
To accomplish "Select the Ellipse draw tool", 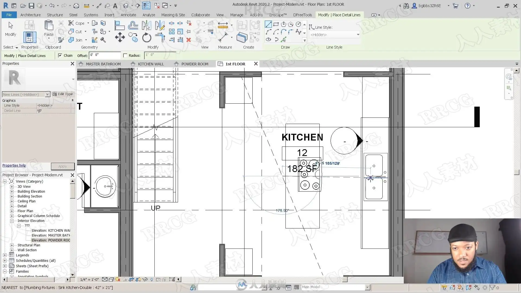I will 268,40.
